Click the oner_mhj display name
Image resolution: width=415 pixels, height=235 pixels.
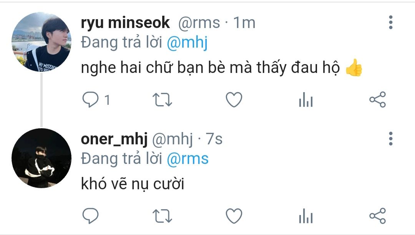pos(114,139)
